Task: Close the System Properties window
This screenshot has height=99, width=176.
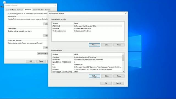Action: click(x=55, y=5)
